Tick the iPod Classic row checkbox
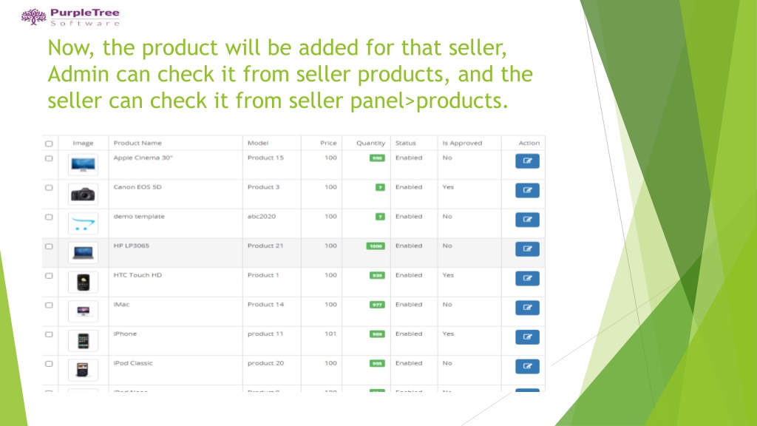Viewport: 757px width, 426px height. 49,364
